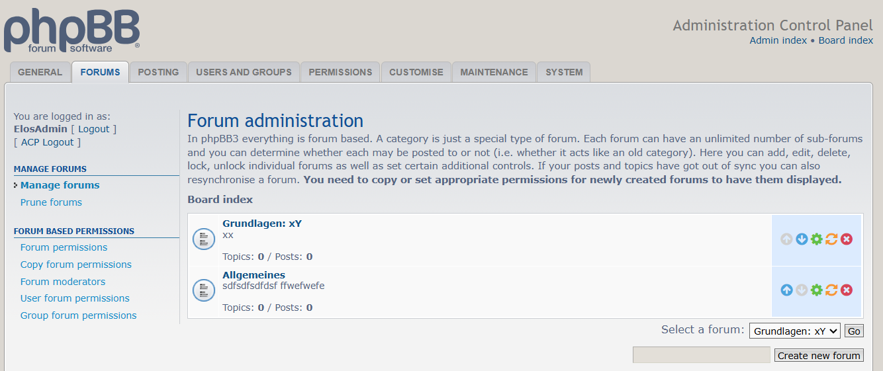Screen dimensions: 883x371
Task: Click the ACP Logout link
Action: (x=48, y=142)
